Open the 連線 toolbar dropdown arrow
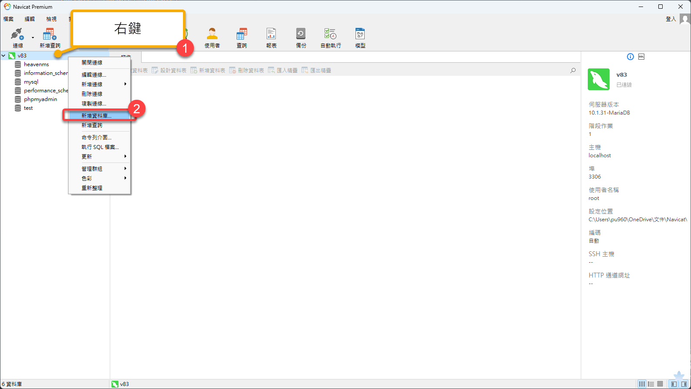This screenshot has height=389, width=691. pyautogui.click(x=33, y=38)
